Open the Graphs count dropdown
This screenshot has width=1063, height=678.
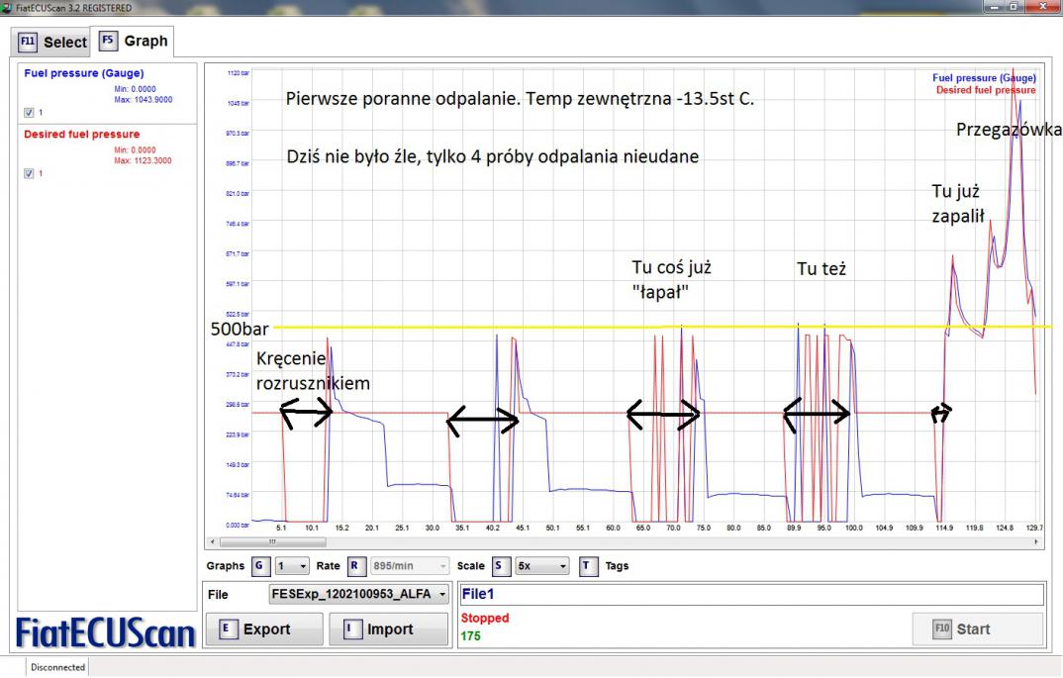tap(293, 566)
